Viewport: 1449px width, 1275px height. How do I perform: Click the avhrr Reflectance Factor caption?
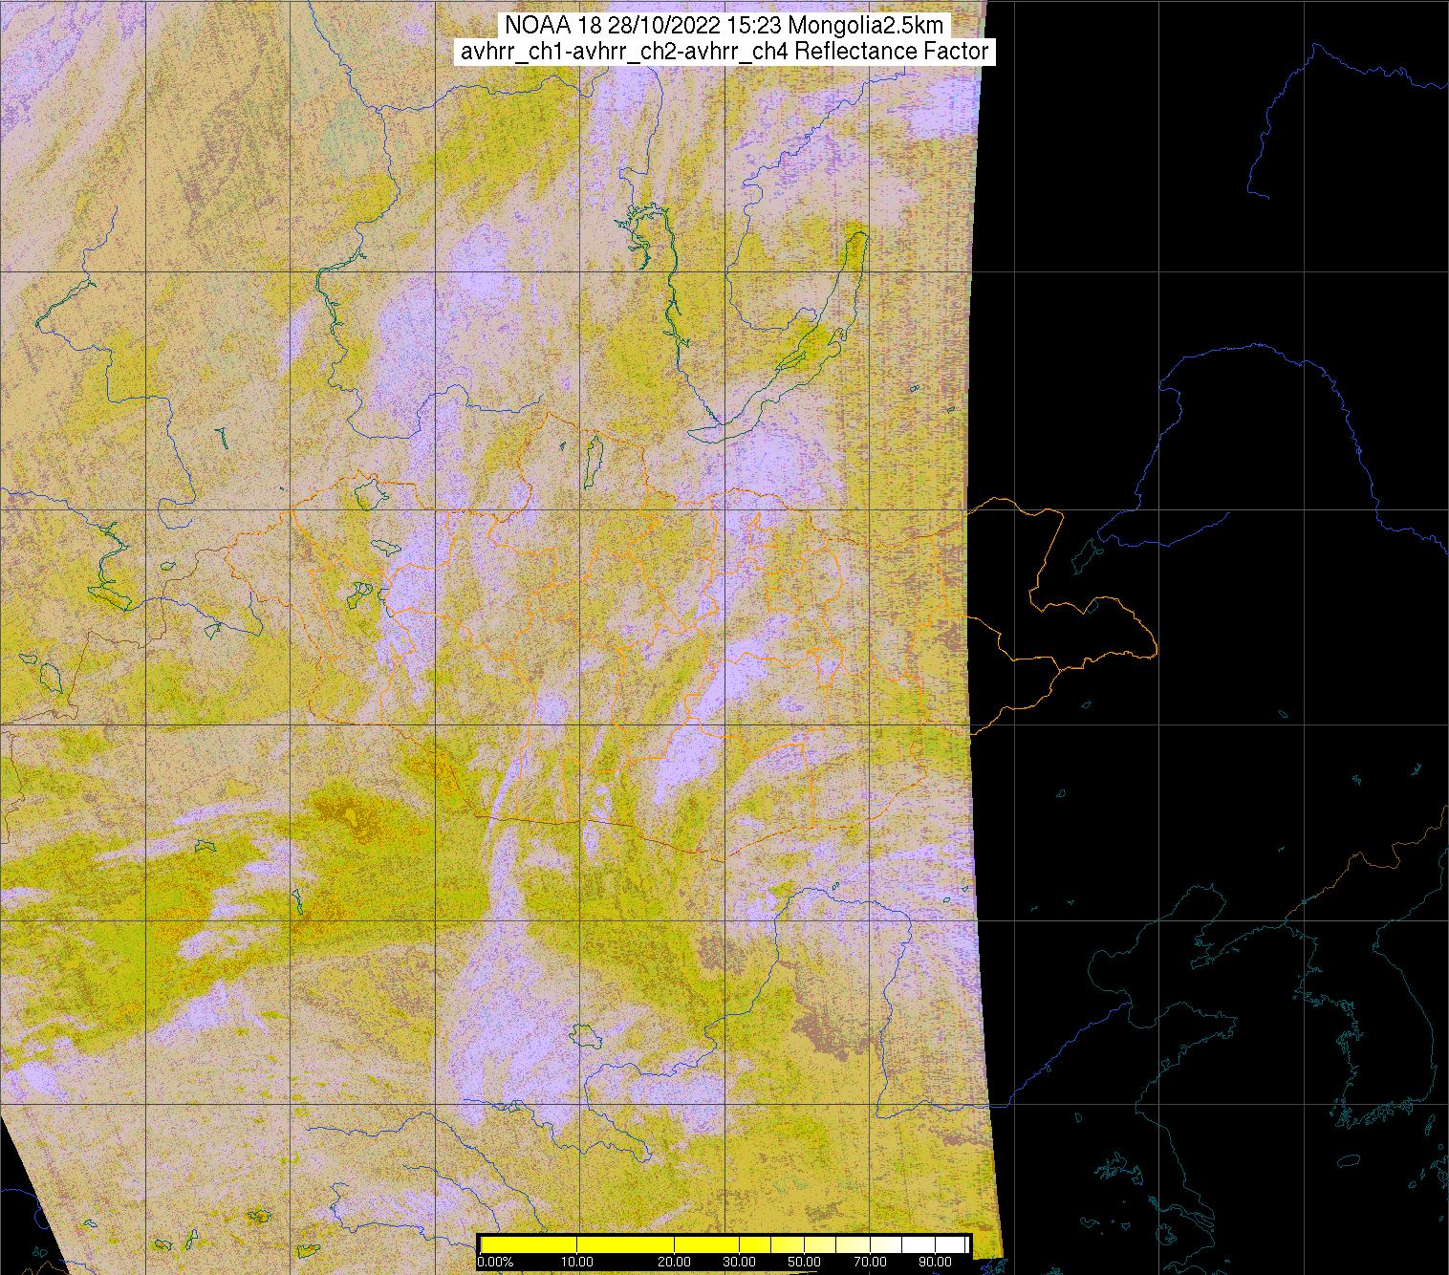point(724,52)
